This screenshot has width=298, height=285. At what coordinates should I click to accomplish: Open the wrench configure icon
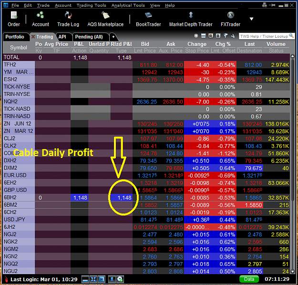[233, 36]
